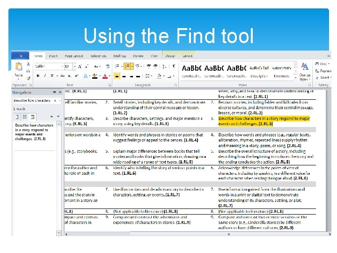
Task: Expand the Styles gallery More arrow
Action: [296, 78]
